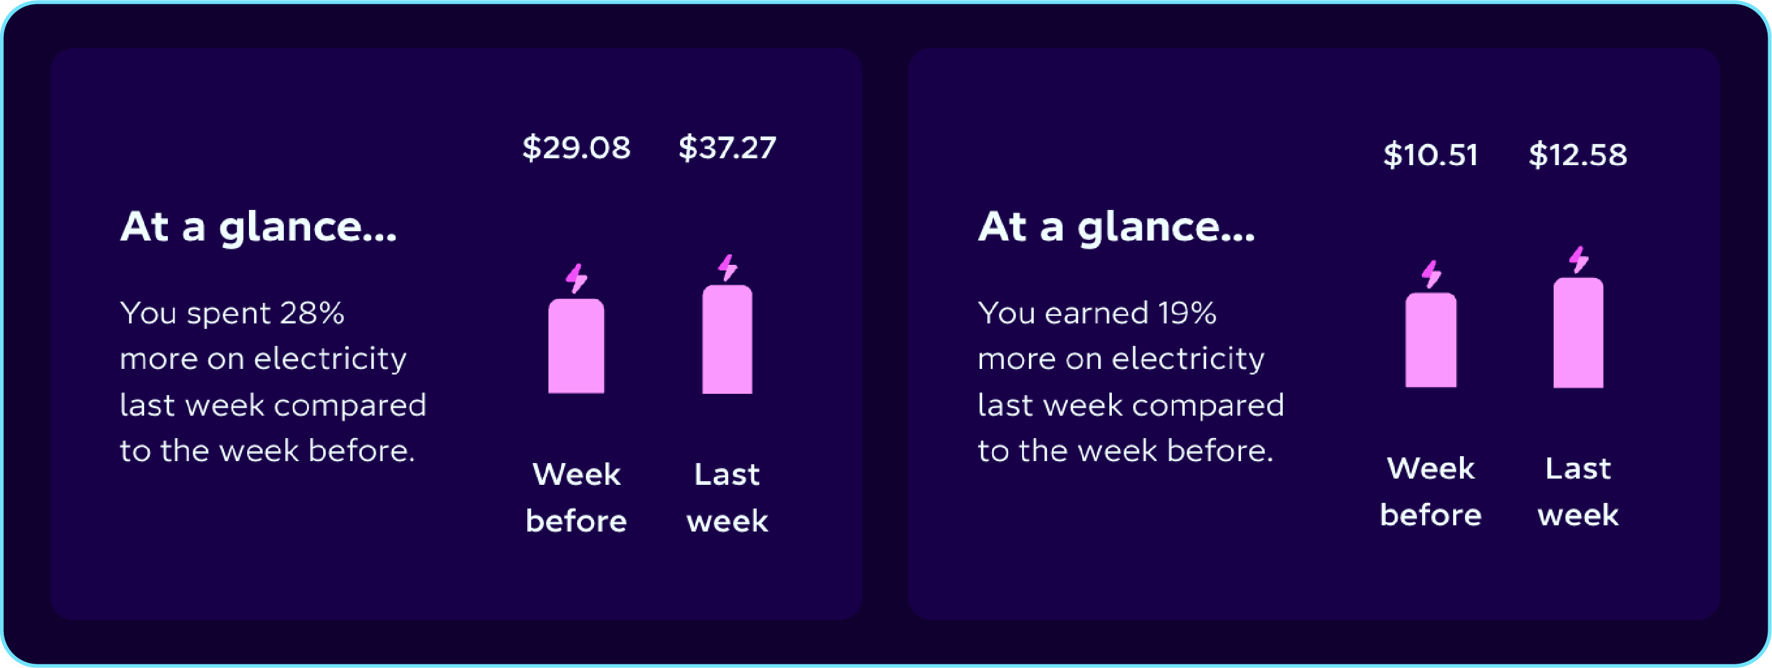Click lightning bolt above $29.08 week-before bar
Screen dimensions: 1772x668
(577, 279)
